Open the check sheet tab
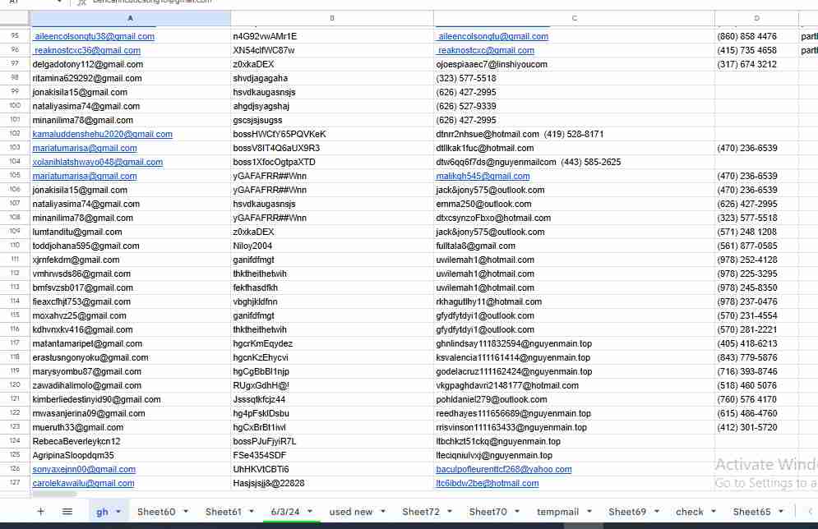 (690, 512)
